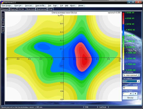The image size is (143, 109).
Task: Switch to the S(kx,f) vertical side tab
Action: coord(3,23)
